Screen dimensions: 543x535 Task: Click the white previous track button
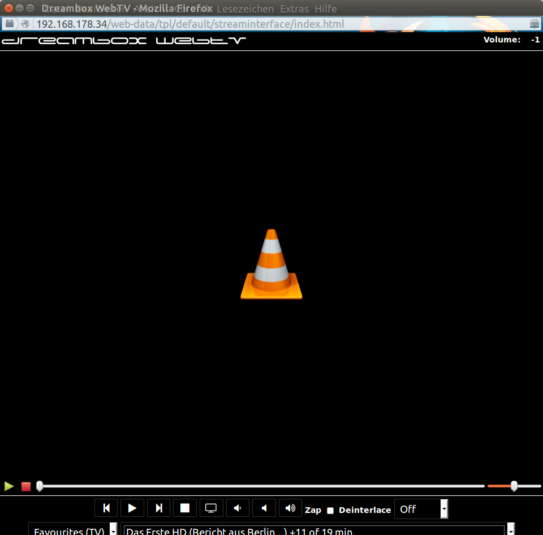[106, 508]
